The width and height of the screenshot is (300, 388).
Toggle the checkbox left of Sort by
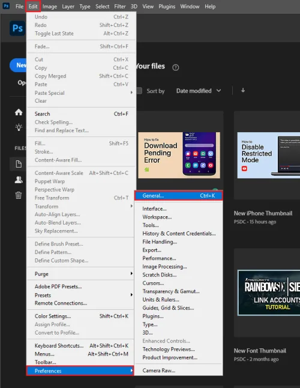(139, 91)
